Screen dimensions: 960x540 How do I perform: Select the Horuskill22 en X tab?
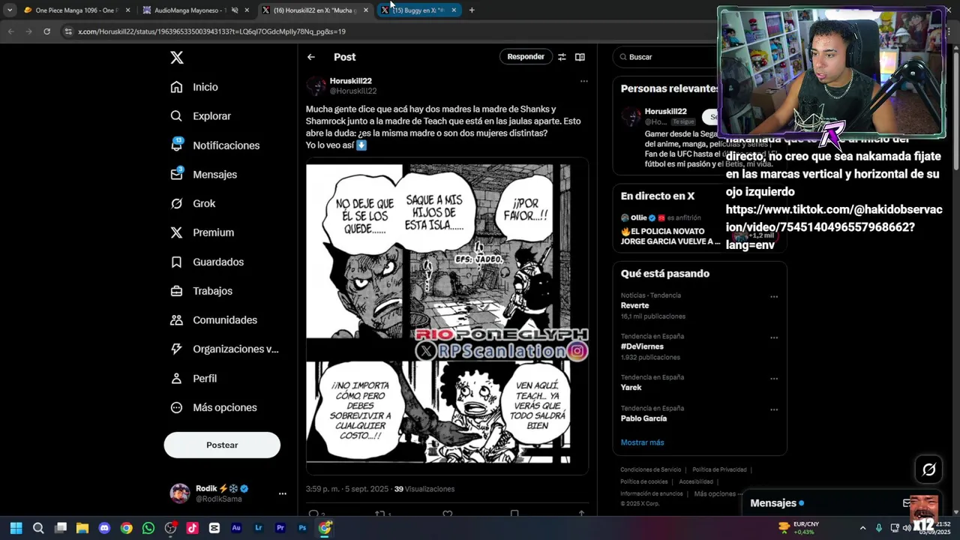coord(313,10)
